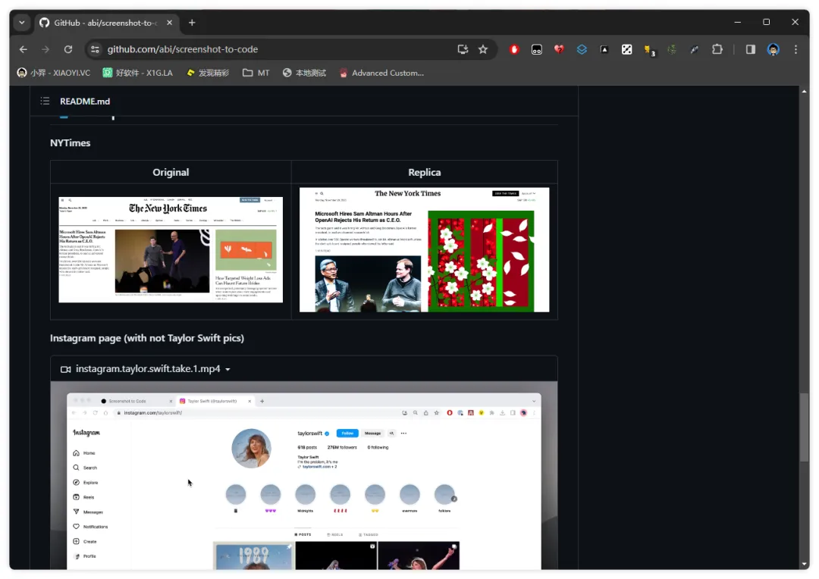Open the XIAOYI.VC bookmark
Image resolution: width=819 pixels, height=579 pixels.
click(53, 73)
